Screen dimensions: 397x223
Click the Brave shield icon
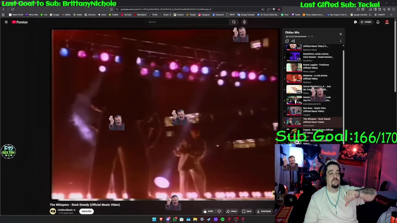click(274, 9)
